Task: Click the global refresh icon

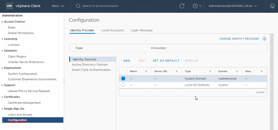Action: pyautogui.click(x=182, y=6)
